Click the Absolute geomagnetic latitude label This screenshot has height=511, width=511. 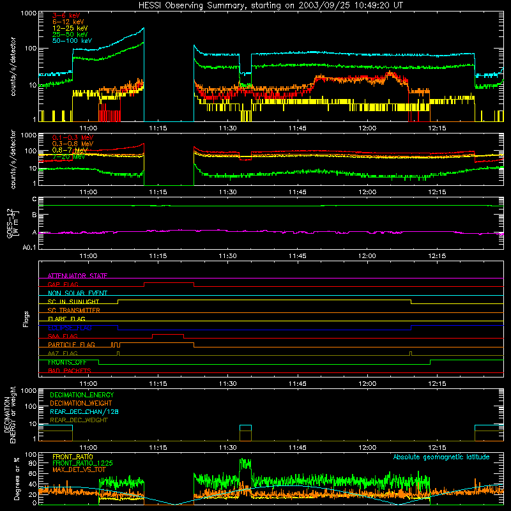click(x=441, y=457)
